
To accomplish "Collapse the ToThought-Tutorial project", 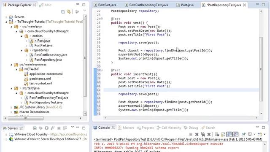I will [6, 22].
